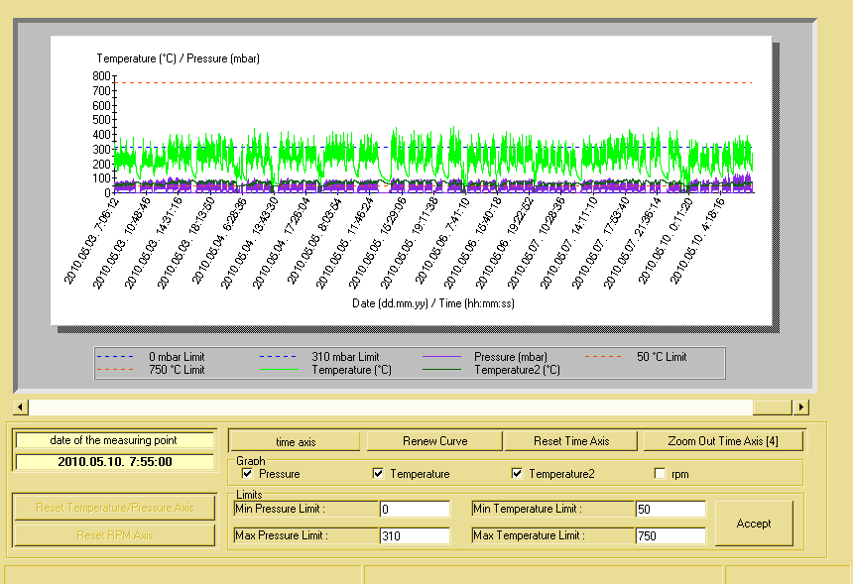Click the Max Temperature Limit input field
This screenshot has height=584, width=853.
coord(670,535)
